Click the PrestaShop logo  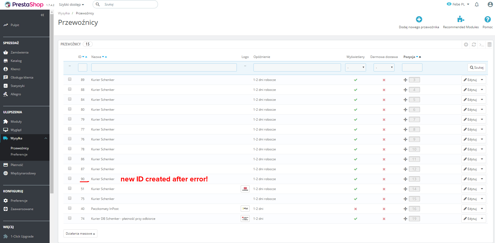click(24, 4)
